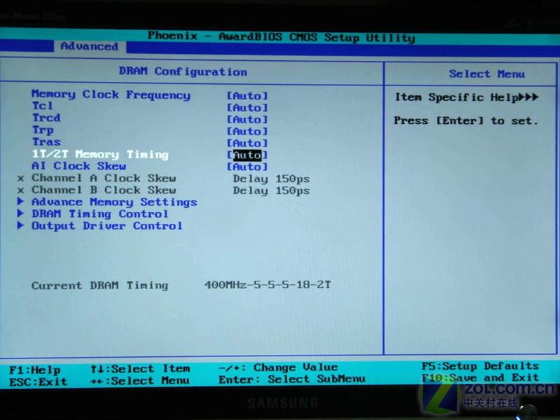
Task: Expand arrow beside DRAM Timing Control
Action: [21, 213]
